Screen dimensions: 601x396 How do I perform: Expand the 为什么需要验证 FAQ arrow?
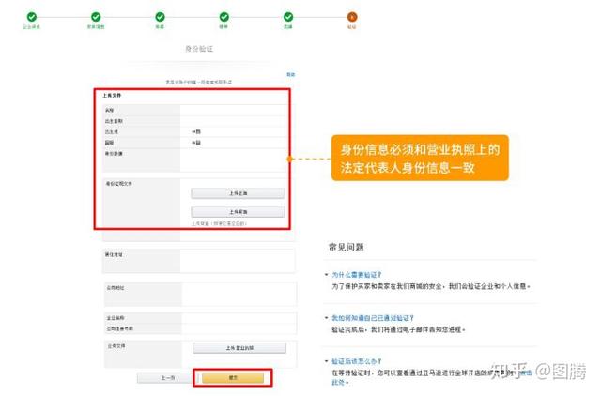326,275
